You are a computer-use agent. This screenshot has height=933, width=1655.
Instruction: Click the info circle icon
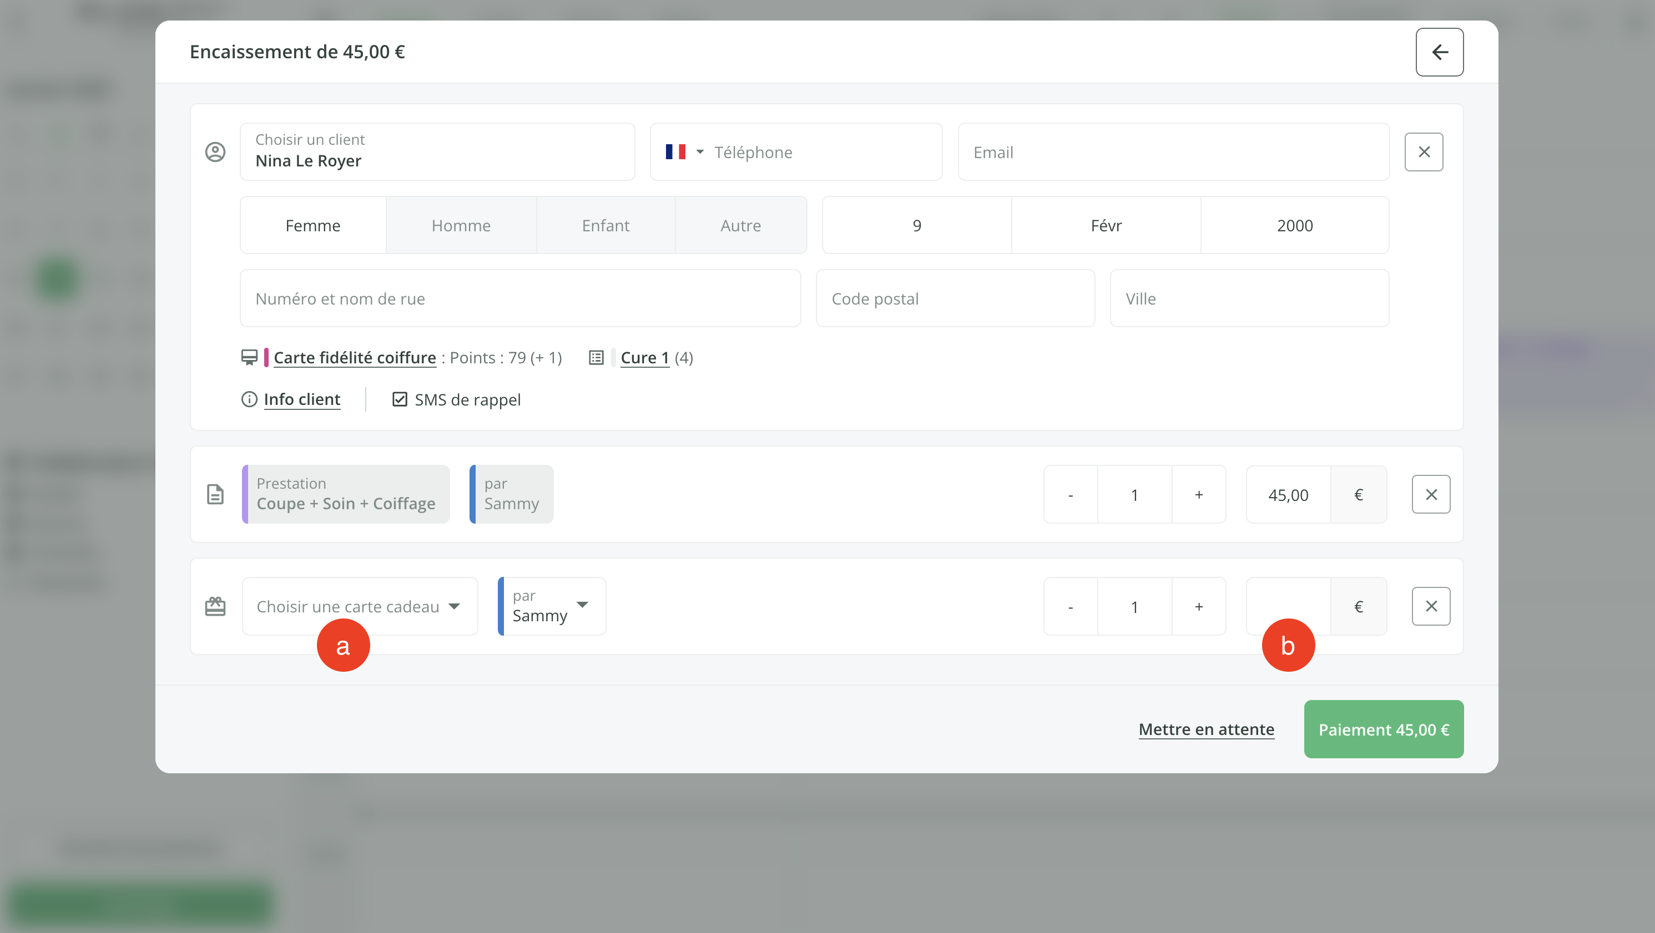pyautogui.click(x=249, y=399)
